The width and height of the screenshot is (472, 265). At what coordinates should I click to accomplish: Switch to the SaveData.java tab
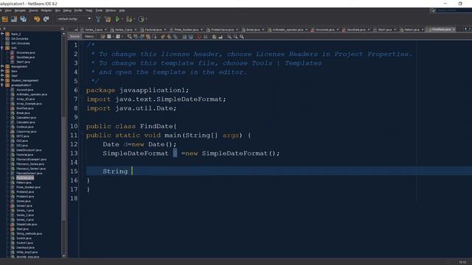(355, 29)
